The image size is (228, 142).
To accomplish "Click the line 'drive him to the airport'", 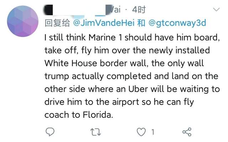I will [119, 102].
